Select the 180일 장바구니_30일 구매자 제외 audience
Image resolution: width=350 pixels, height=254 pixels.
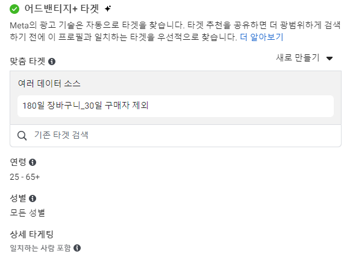point(175,106)
